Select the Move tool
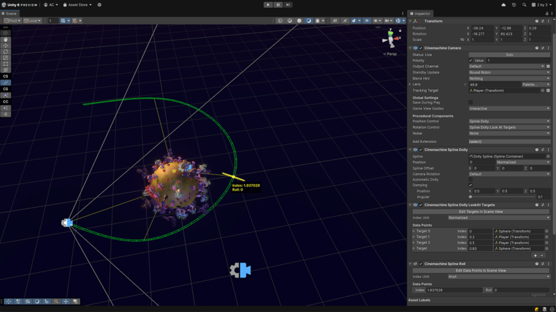Screen dimensions: 556x312 [5, 46]
